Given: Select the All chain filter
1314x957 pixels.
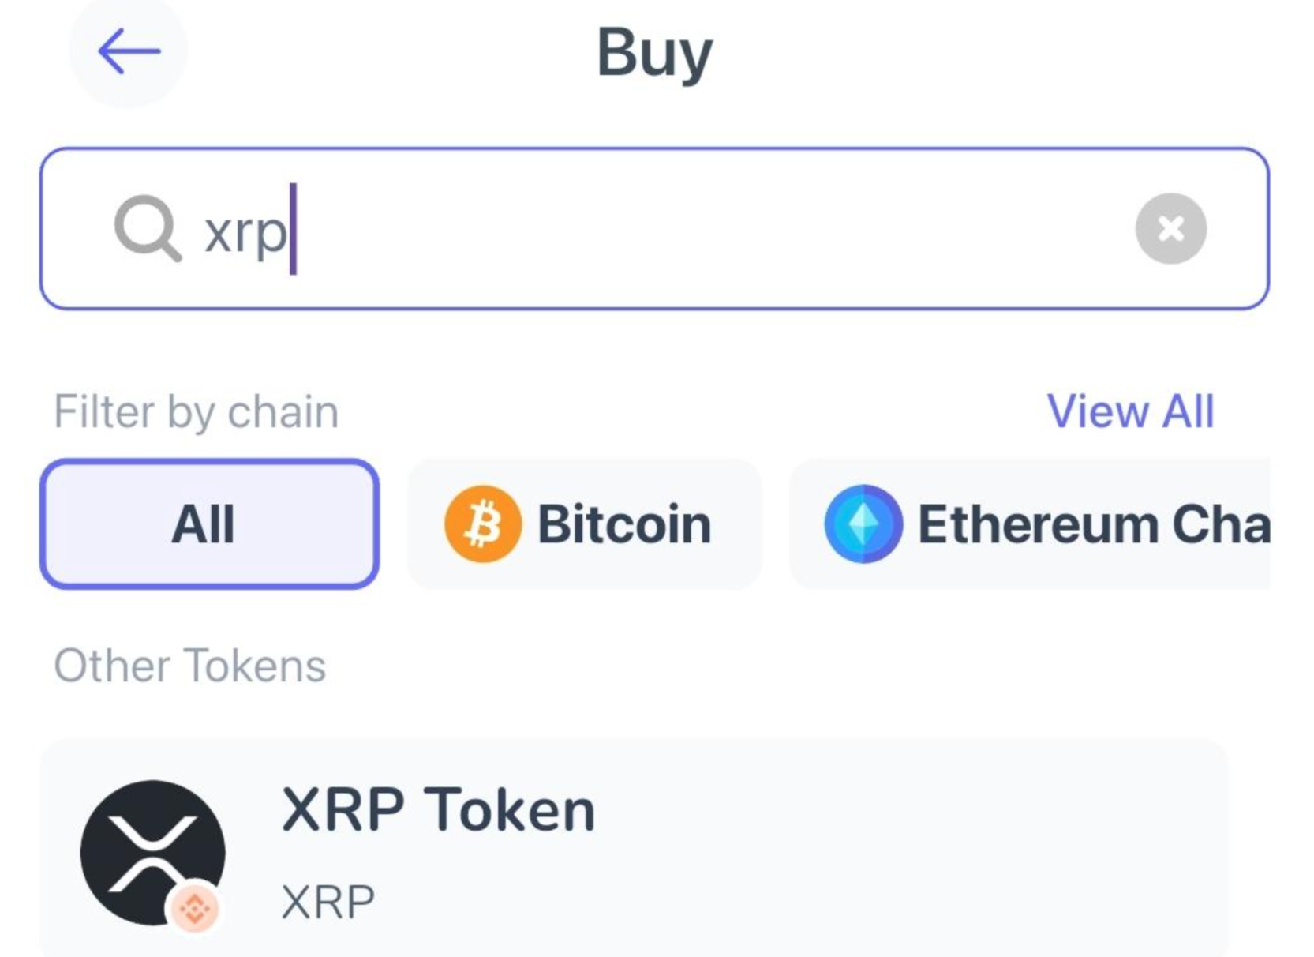Looking at the screenshot, I should coord(209,524).
